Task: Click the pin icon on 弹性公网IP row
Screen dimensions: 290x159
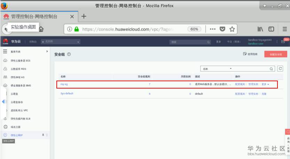Action: [x=43, y=135]
